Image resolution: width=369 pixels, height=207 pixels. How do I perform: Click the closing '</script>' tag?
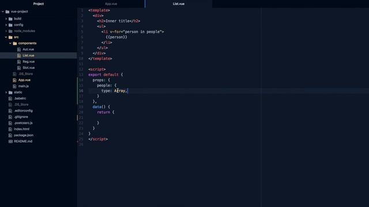98,139
